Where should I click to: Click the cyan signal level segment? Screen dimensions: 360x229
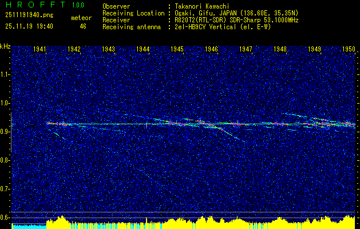(x=29, y=226)
